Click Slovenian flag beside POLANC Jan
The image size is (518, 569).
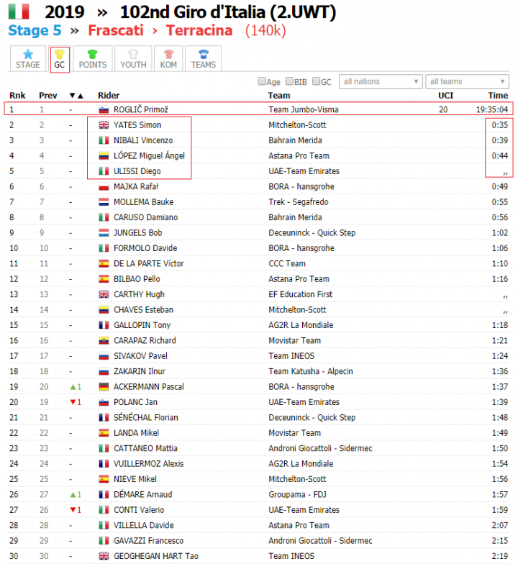tap(104, 402)
